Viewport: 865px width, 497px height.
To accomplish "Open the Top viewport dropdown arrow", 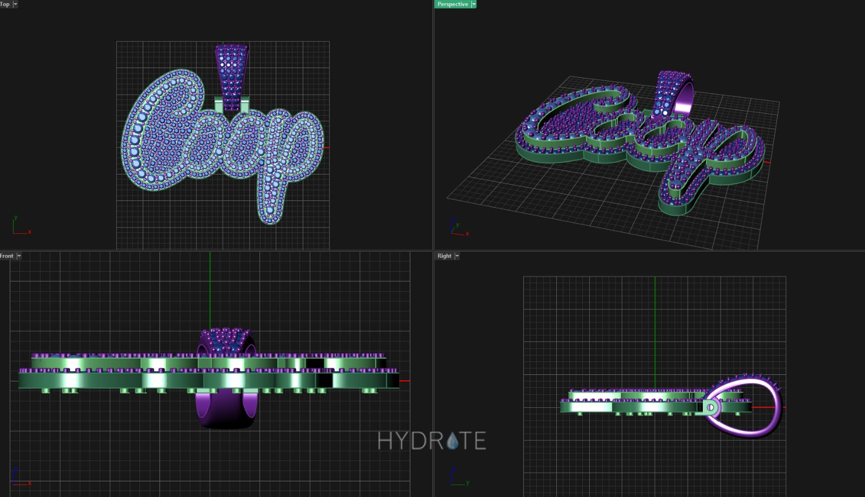I will tap(15, 4).
